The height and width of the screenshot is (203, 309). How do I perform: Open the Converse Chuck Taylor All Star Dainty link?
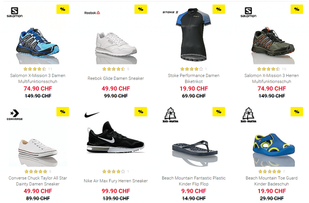click(38, 181)
